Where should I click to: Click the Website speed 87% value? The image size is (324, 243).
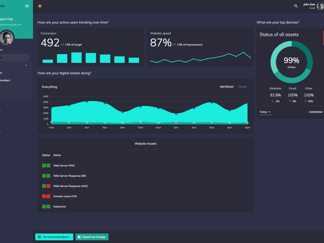(161, 42)
